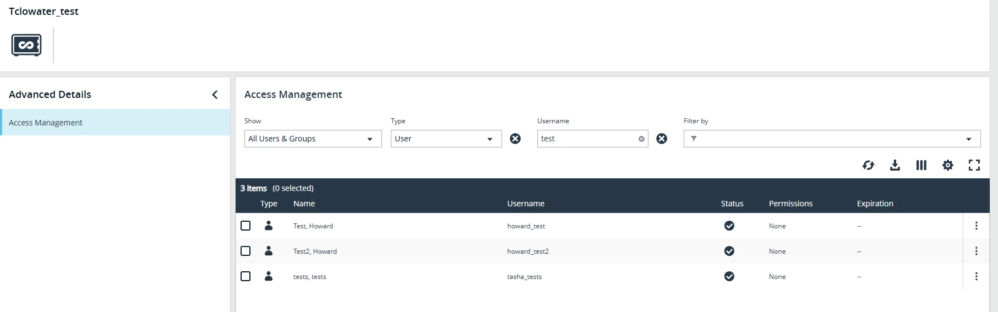This screenshot has width=998, height=312.
Task: Collapse the Advanced Details panel
Action: (215, 95)
